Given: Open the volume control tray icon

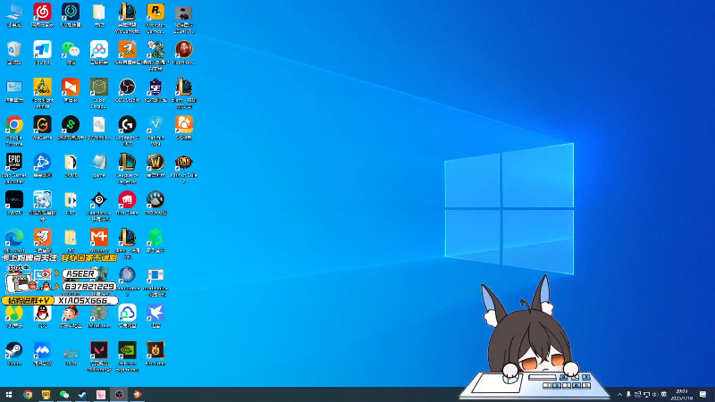Looking at the screenshot, I should point(655,394).
